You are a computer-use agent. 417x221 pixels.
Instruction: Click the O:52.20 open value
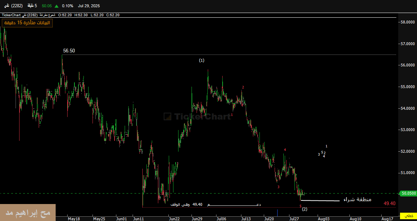[65, 15]
